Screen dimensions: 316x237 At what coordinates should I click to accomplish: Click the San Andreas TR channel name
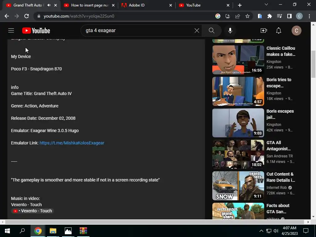pyautogui.click(x=280, y=156)
